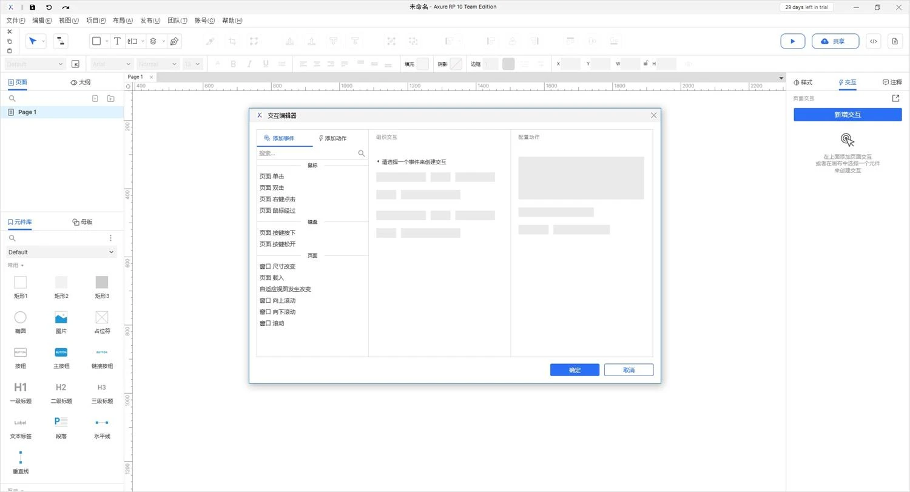Open the Arial font dropdown
This screenshot has width=910, height=492.
click(112, 64)
